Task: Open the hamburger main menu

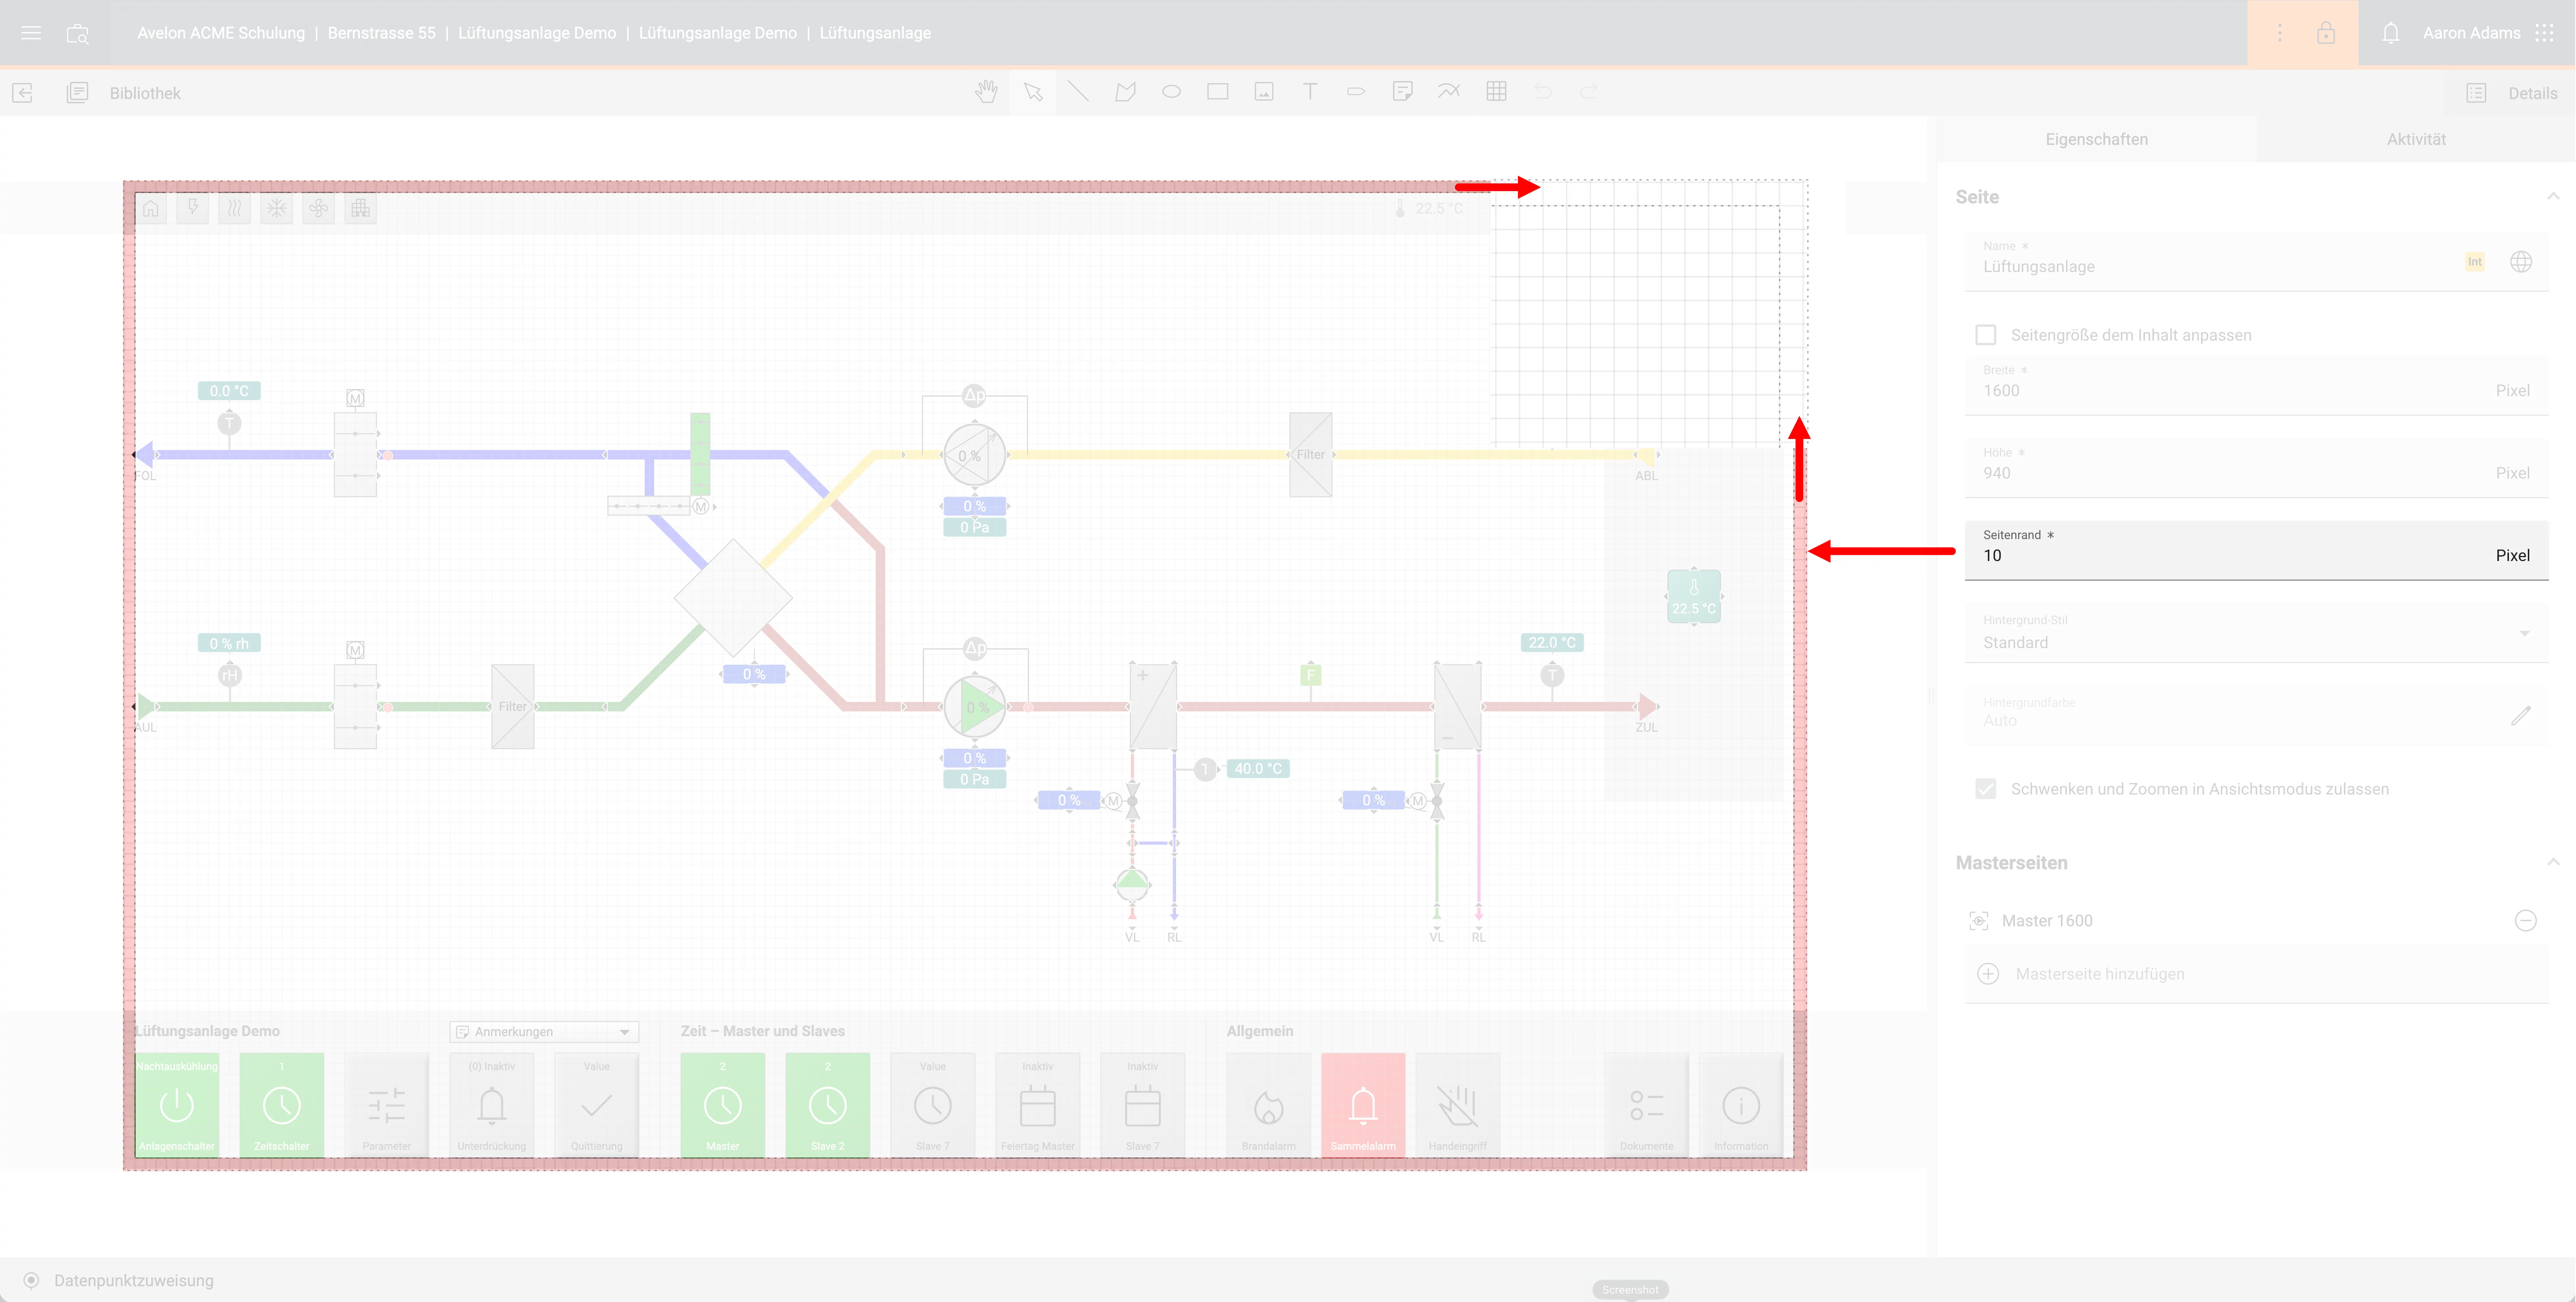Action: (x=31, y=33)
